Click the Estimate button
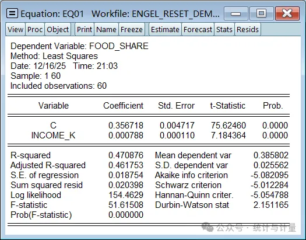306x240 pixels. pos(165,30)
